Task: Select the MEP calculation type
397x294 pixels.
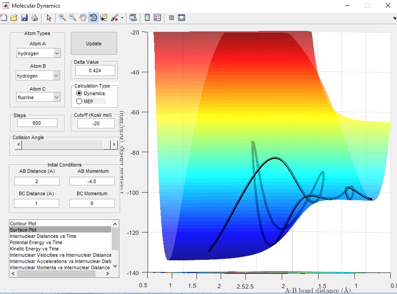Action: tap(79, 101)
